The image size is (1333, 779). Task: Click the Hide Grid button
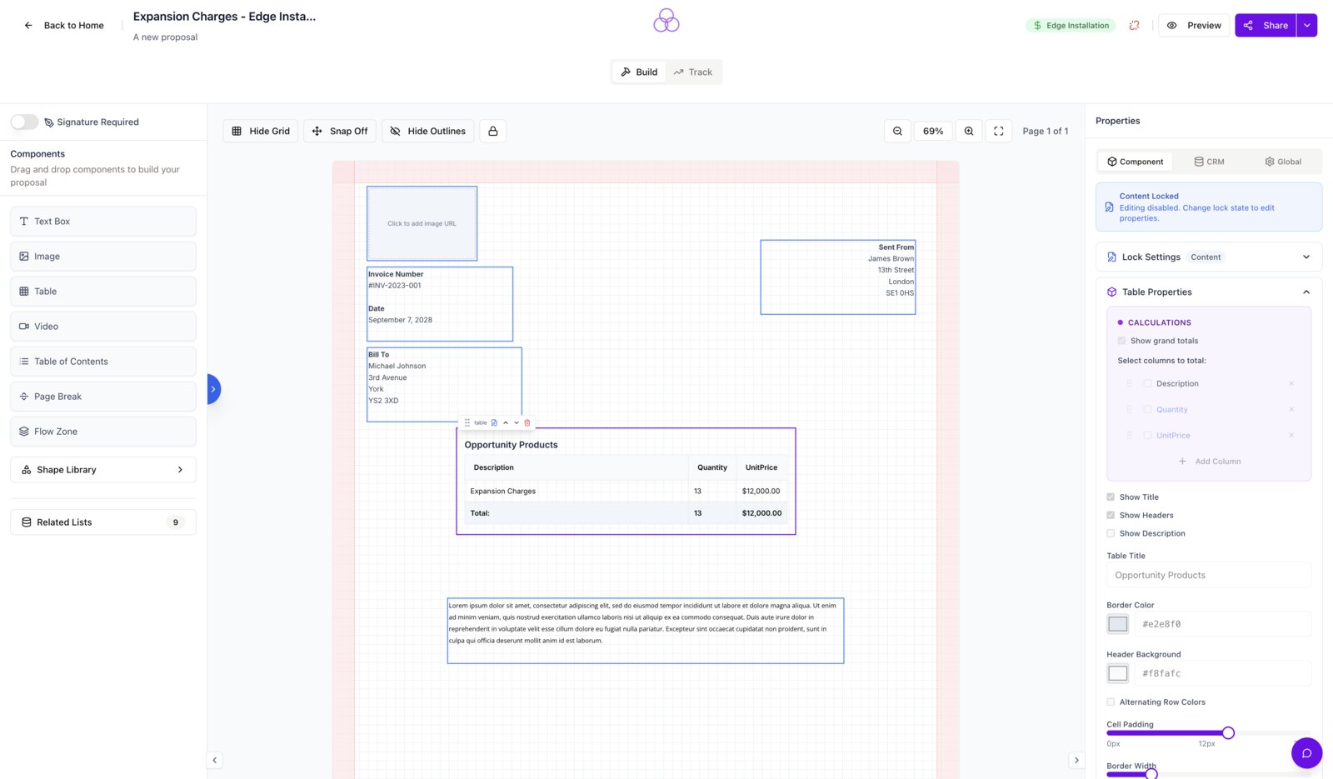[x=261, y=131]
